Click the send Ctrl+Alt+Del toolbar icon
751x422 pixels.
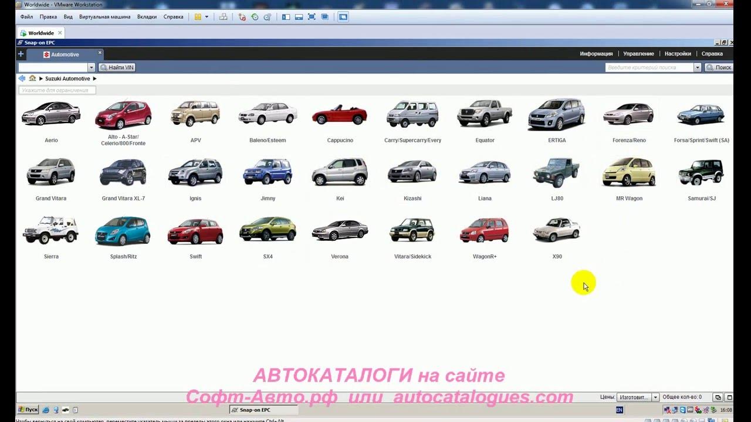coord(223,17)
